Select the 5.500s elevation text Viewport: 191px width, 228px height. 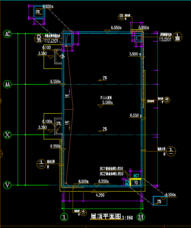click(x=107, y=102)
